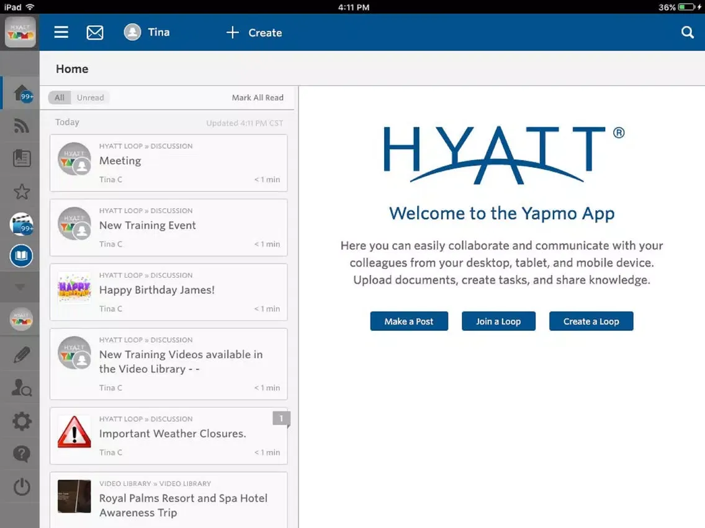Open Royal Palms Resort and Spa post
Image resolution: width=705 pixels, height=528 pixels.
[x=169, y=500]
